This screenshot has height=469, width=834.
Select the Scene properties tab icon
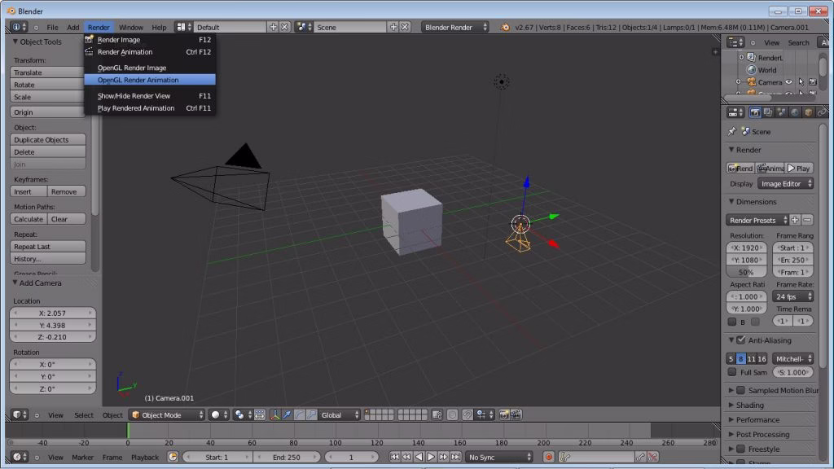click(781, 112)
